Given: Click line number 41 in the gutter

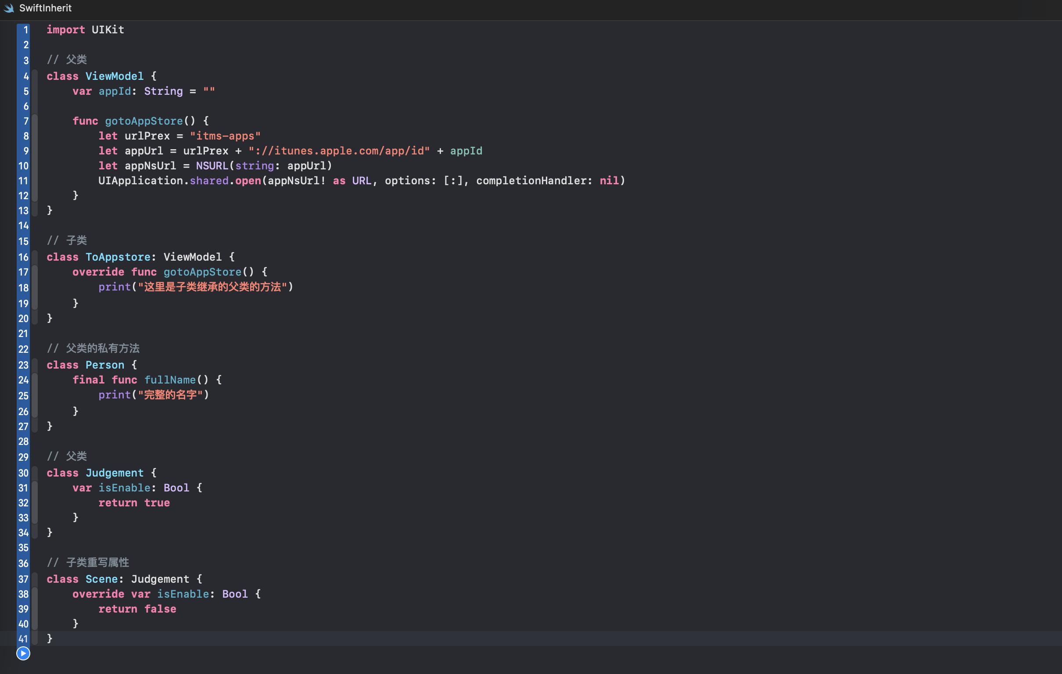Looking at the screenshot, I should pos(23,639).
